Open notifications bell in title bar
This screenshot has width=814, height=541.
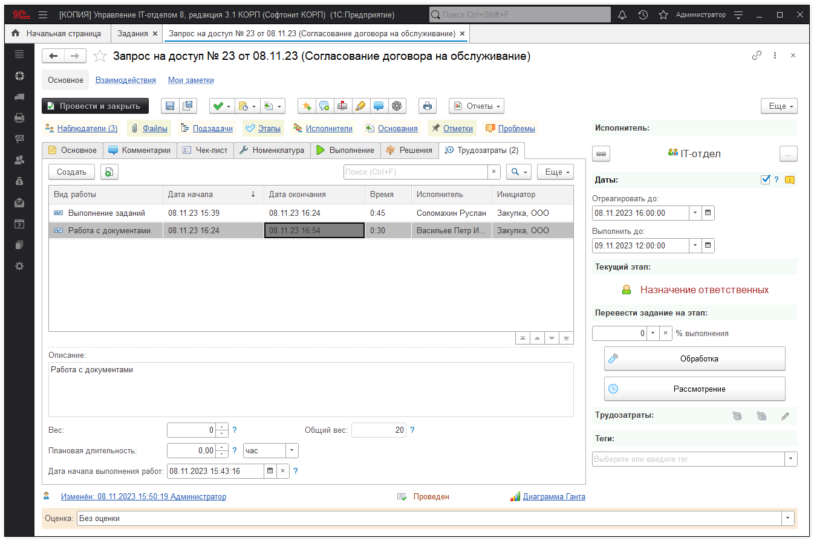pyautogui.click(x=622, y=15)
